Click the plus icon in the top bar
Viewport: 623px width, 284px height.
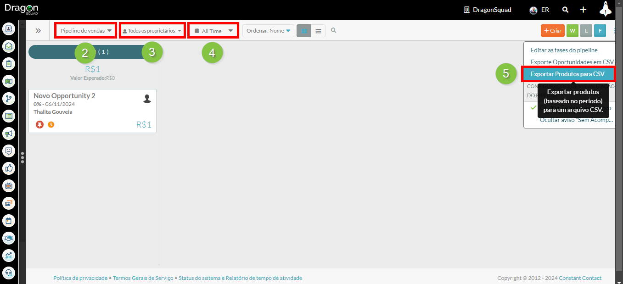click(583, 10)
